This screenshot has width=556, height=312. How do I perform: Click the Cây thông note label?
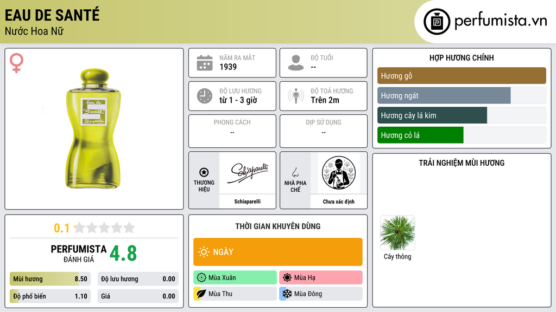tap(397, 257)
